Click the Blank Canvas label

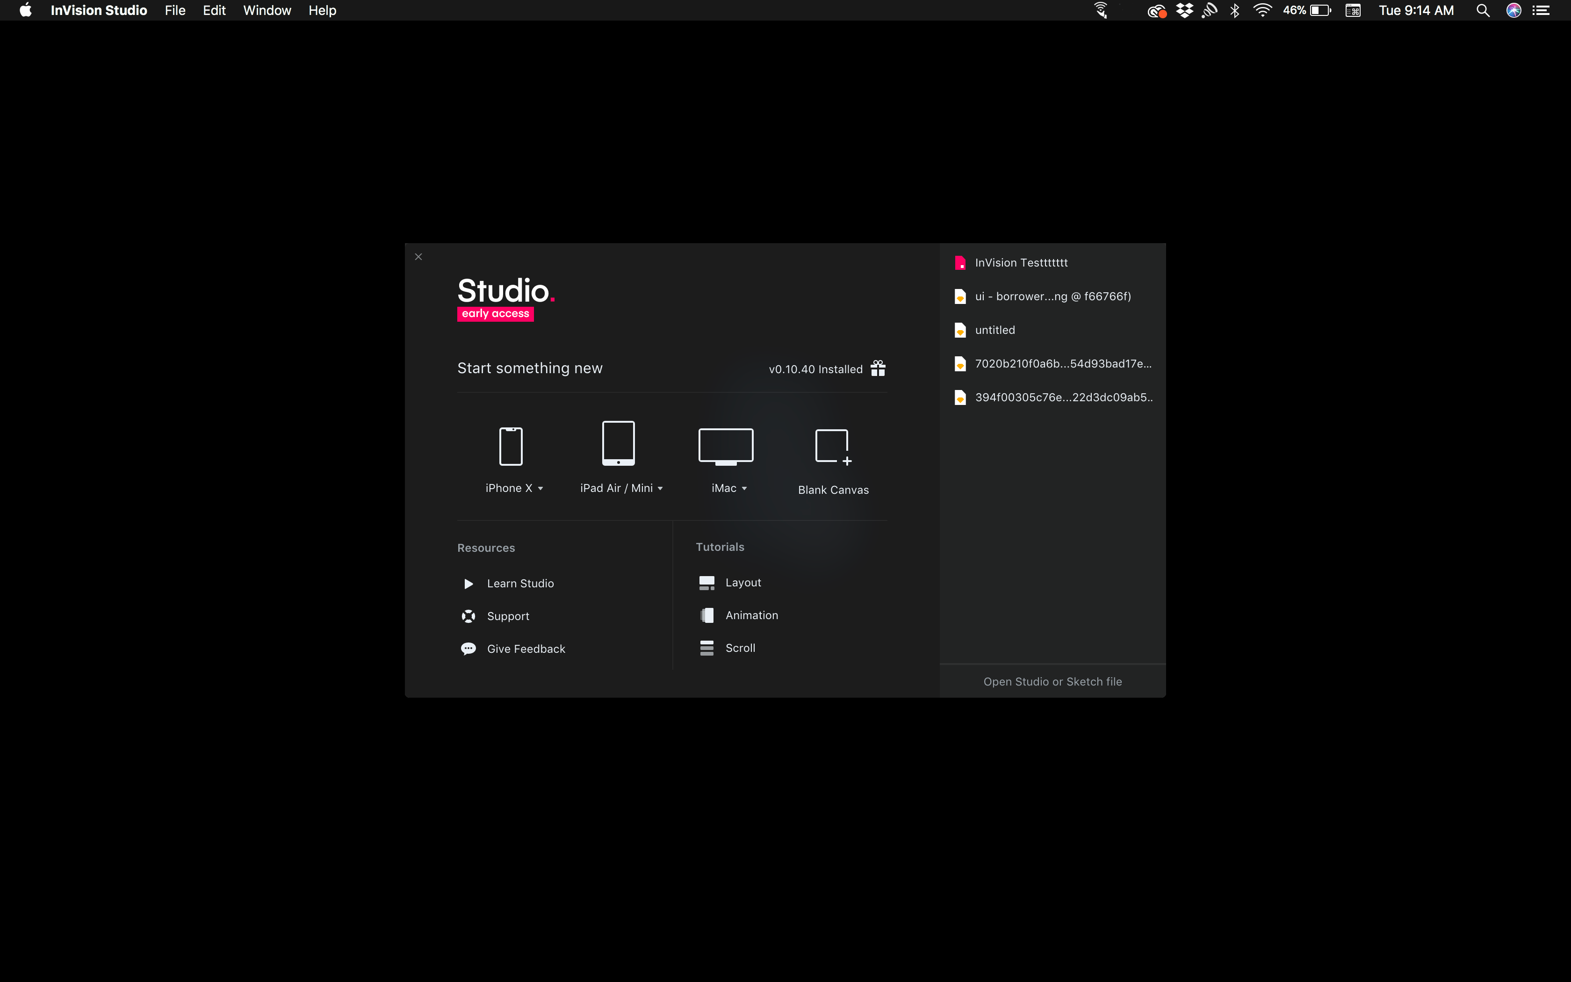click(x=834, y=490)
